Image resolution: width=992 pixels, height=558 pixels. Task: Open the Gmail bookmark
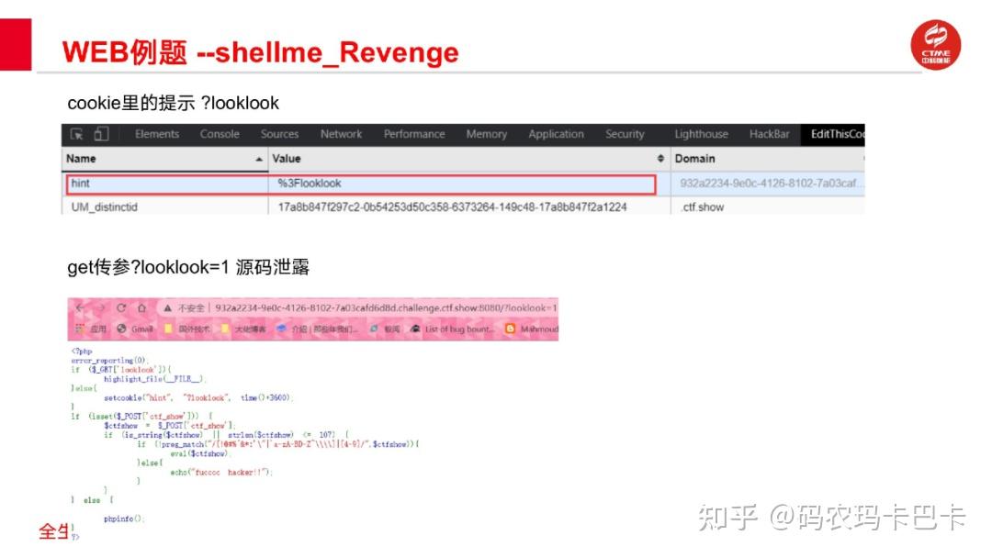135,329
